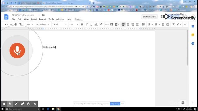Select right alignment
Viewport: 198px width, 111px height.
133,24
